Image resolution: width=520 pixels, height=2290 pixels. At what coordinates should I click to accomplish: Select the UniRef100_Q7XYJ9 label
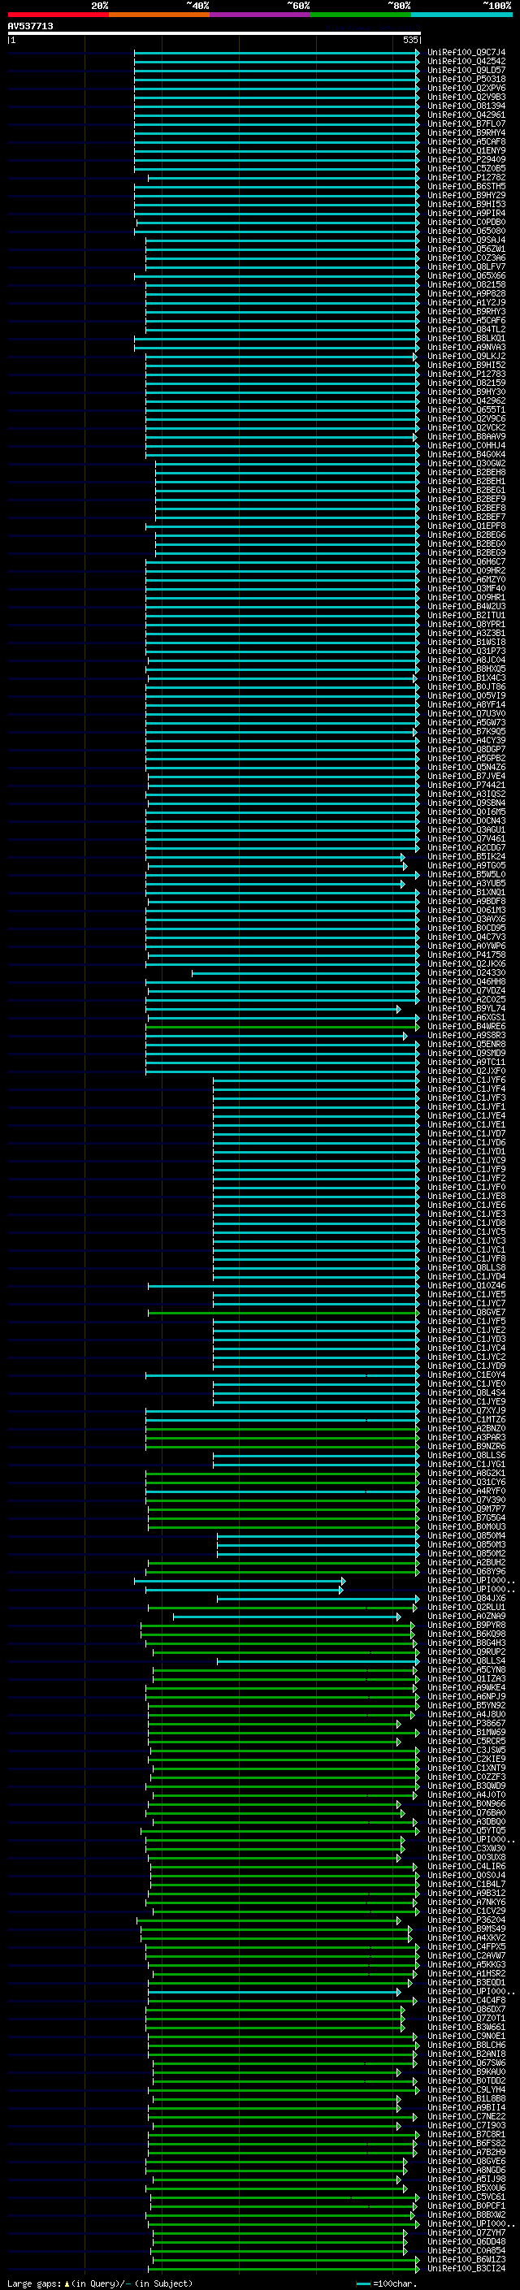pyautogui.click(x=466, y=1411)
